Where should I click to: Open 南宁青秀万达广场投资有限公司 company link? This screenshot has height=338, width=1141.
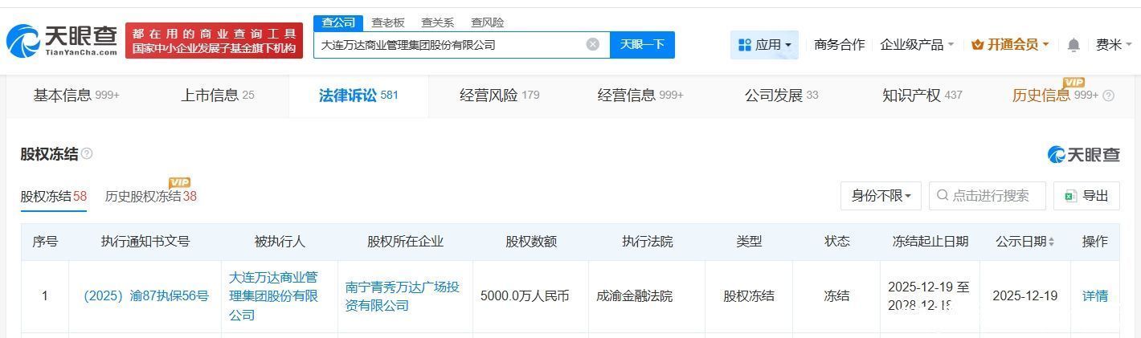tap(403, 295)
